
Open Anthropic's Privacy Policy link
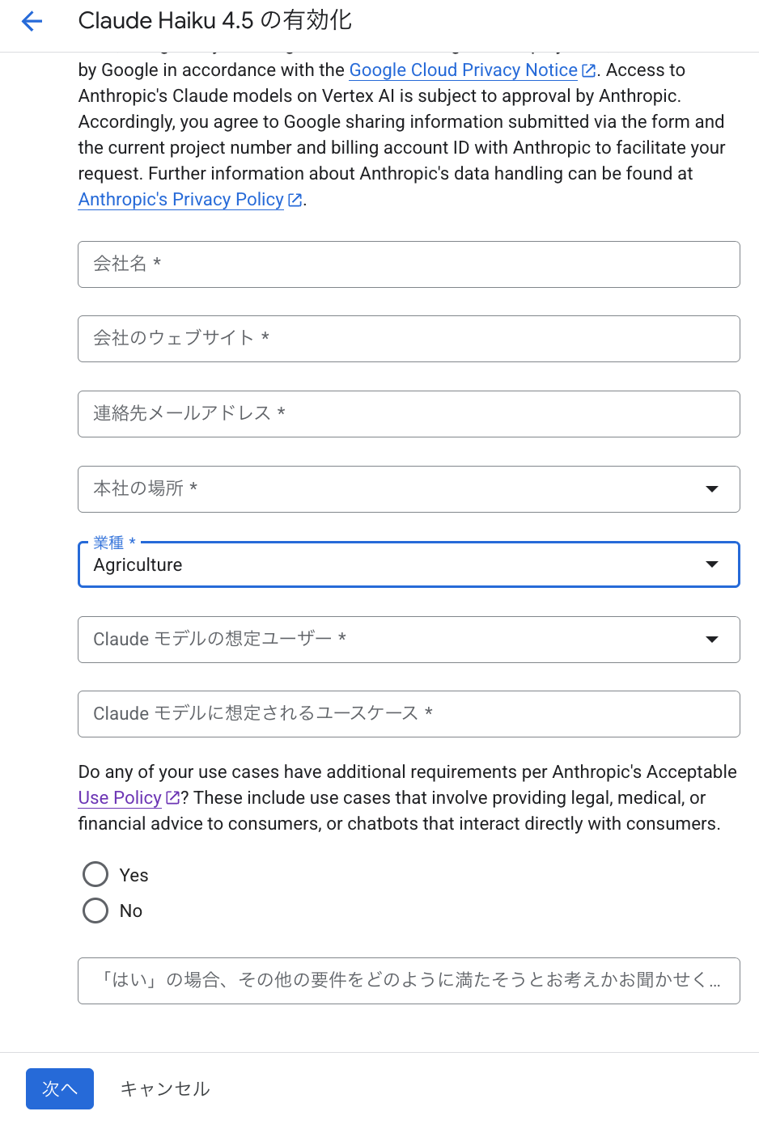coord(180,200)
